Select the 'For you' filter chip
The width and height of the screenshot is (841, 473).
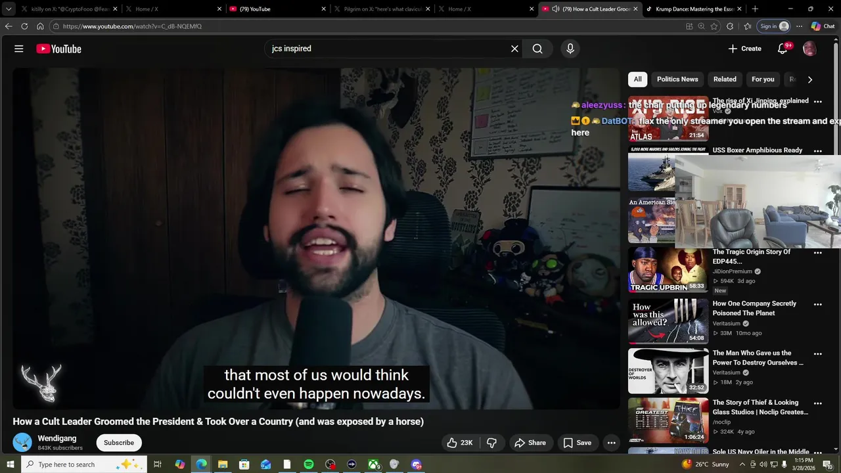[x=763, y=79]
